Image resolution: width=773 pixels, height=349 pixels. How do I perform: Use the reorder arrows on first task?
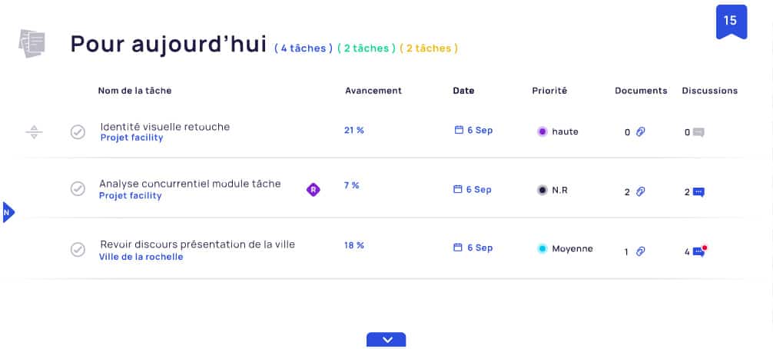click(x=34, y=132)
